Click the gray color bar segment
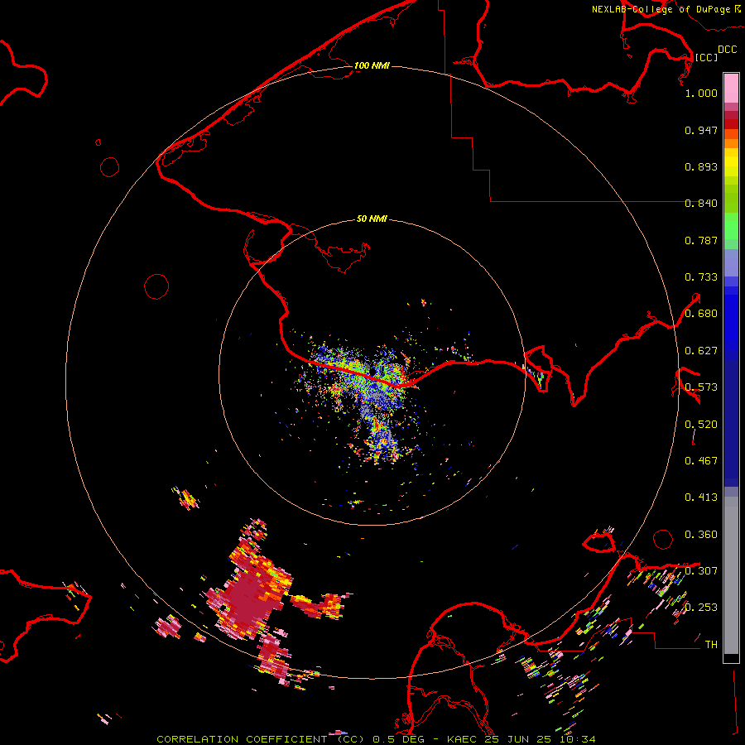 731,575
